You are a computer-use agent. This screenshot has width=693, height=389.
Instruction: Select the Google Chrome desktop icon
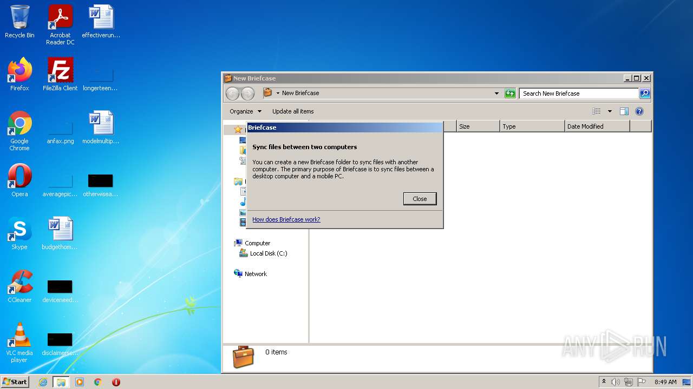point(19,131)
